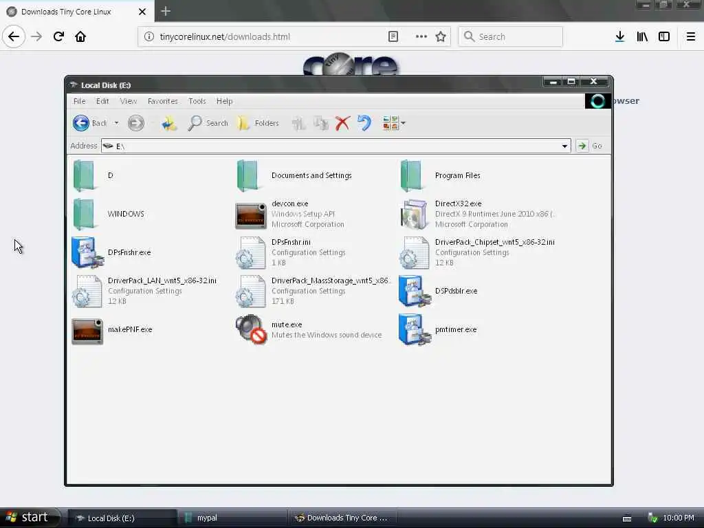Click the Explorer Back arrow icon
This screenshot has width=704, height=528.
pyautogui.click(x=81, y=123)
